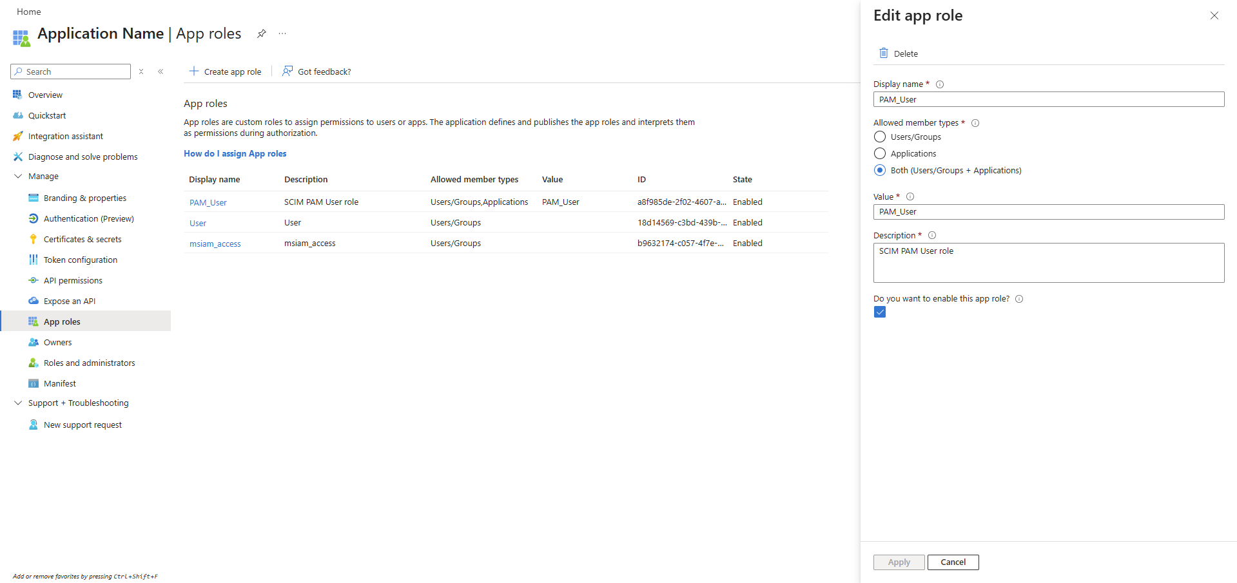The width and height of the screenshot is (1237, 583).
Task: Open the ellipsis more options menu
Action: (x=282, y=33)
